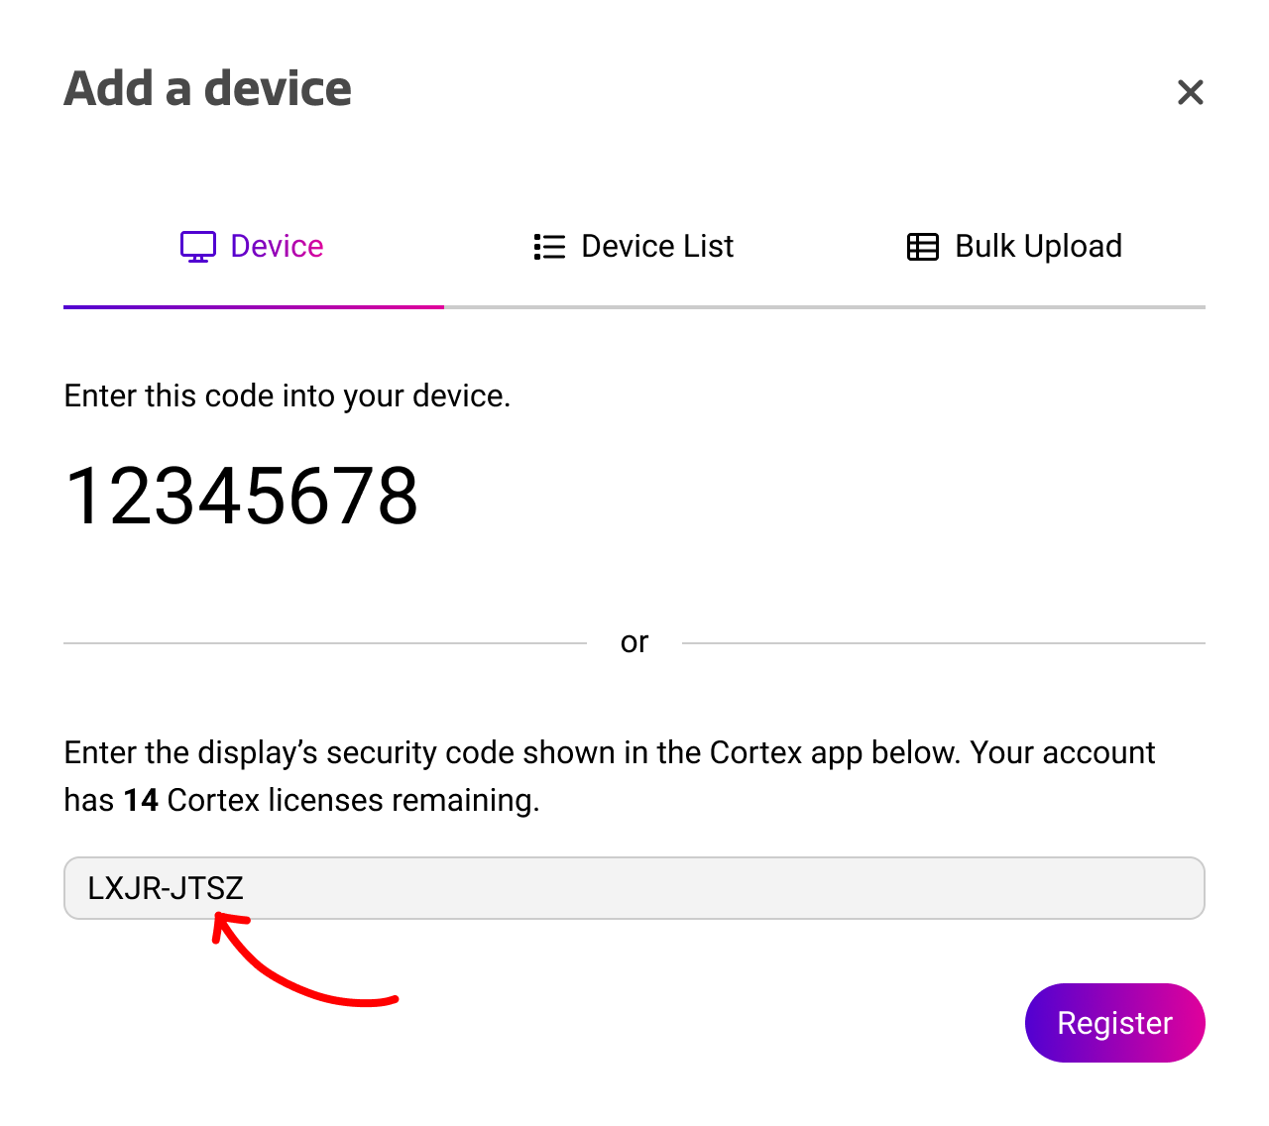Click the table icon beside Bulk Upload
This screenshot has height=1126, width=1269.
(x=923, y=247)
